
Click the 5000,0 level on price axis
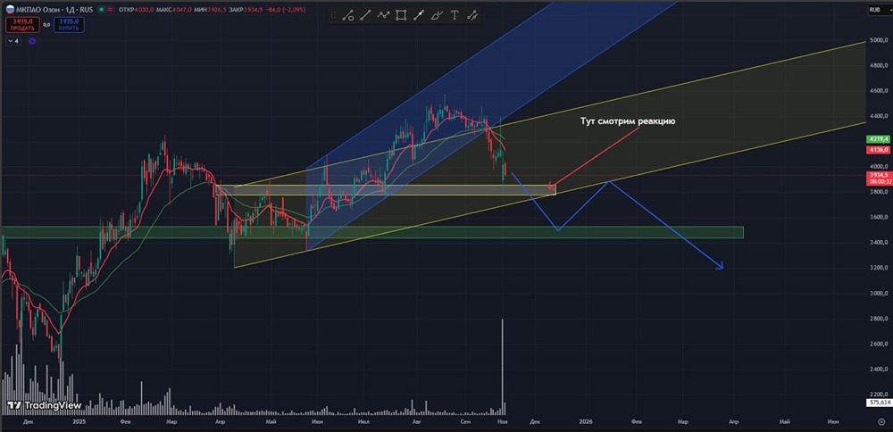click(878, 40)
